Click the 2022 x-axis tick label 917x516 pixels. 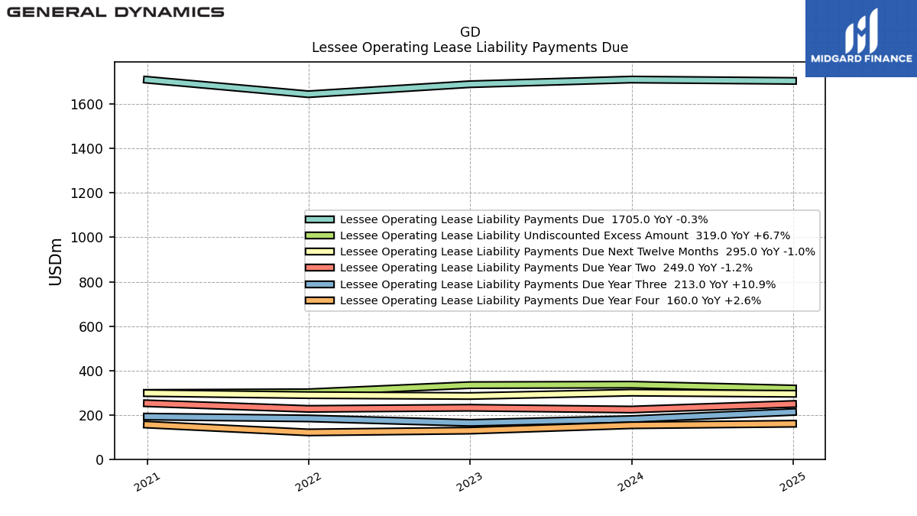309,481
